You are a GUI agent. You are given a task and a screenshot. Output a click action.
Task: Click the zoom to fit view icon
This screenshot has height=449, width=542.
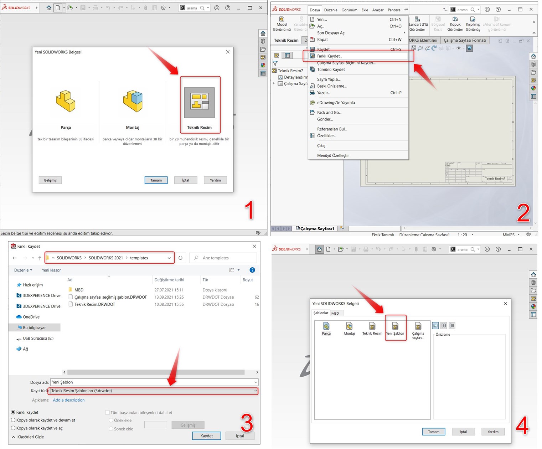[414, 48]
